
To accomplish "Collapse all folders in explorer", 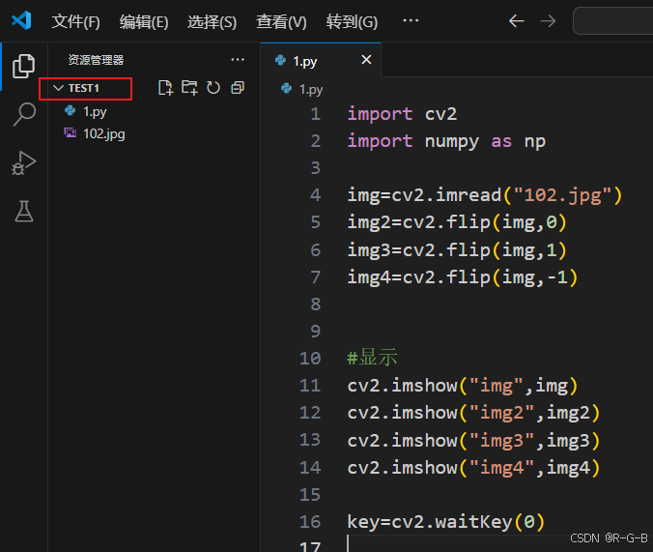I will coord(238,88).
